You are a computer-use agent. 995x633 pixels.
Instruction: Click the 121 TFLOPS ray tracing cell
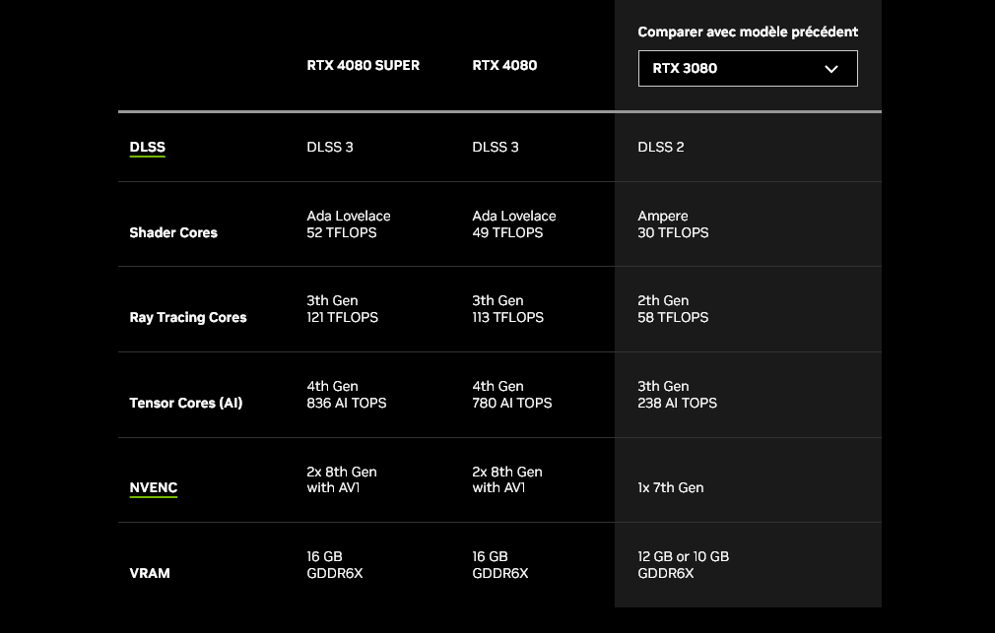click(342, 309)
